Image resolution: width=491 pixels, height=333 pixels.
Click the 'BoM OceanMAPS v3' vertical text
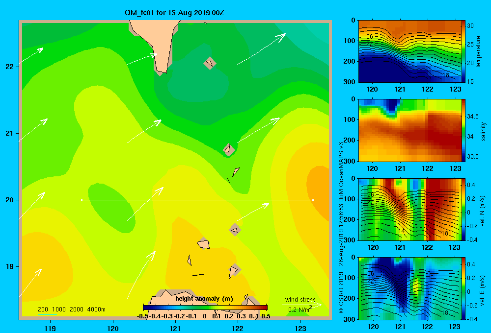click(341, 175)
